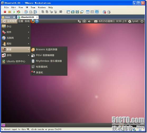147x133 pixels.
Task: Open the Snapshot Manager toolbar icon
Action: pos(35,12)
